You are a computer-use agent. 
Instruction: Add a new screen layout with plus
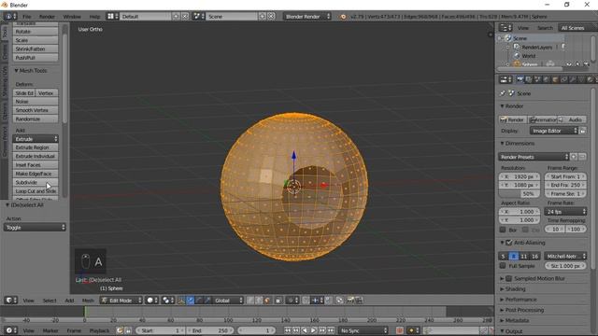click(176, 17)
